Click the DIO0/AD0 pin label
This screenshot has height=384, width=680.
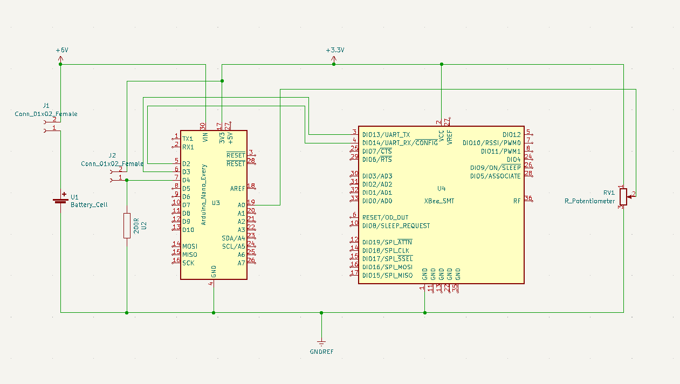point(377,201)
